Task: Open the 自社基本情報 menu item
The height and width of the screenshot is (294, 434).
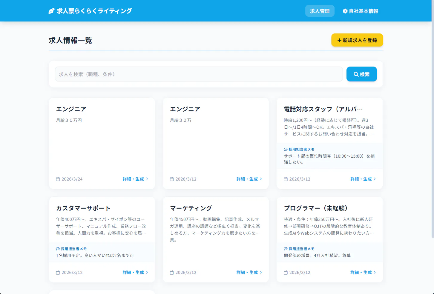Action: pos(360,11)
